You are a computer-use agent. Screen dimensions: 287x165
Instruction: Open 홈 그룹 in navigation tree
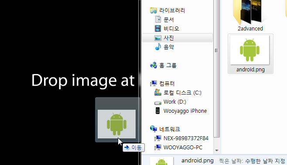coord(168,65)
